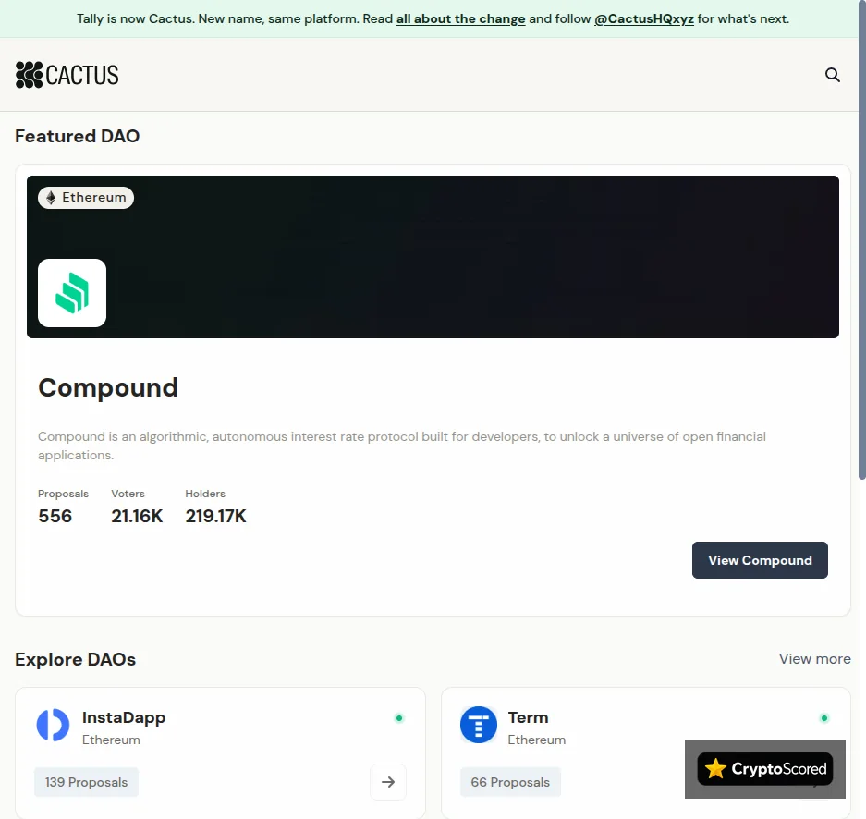Click the Explore DAOs heading

(x=75, y=659)
